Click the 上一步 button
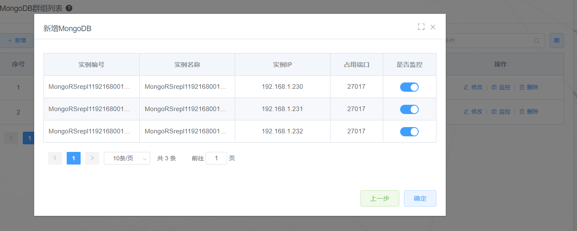The image size is (577, 231). [x=380, y=199]
